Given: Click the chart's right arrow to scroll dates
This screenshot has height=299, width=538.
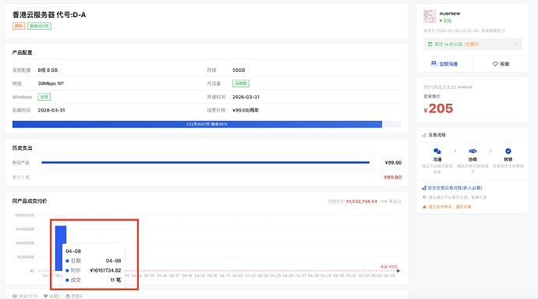Looking at the screenshot, I should click(x=398, y=271).
